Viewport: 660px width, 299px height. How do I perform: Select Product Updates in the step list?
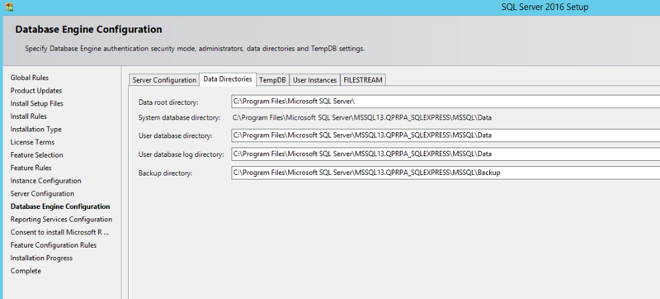coord(36,91)
